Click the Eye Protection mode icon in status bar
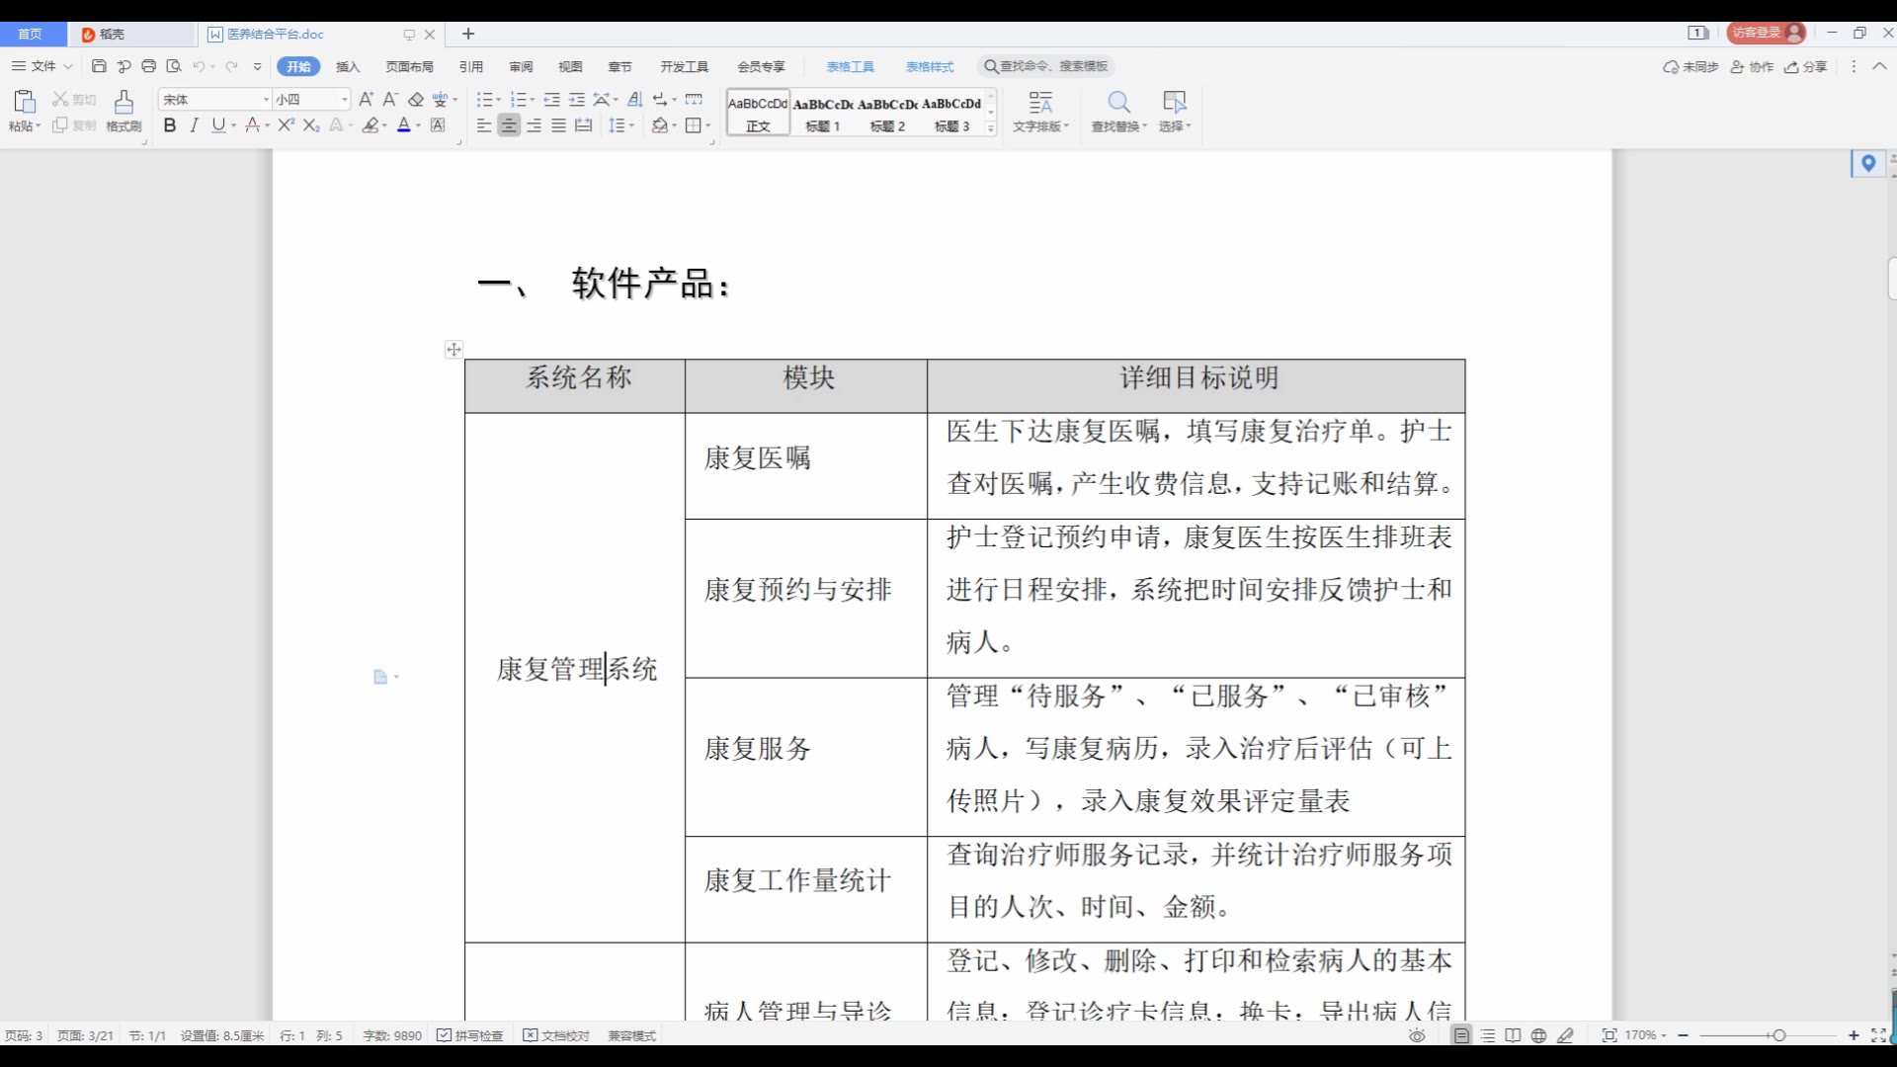The width and height of the screenshot is (1897, 1067). click(x=1417, y=1035)
